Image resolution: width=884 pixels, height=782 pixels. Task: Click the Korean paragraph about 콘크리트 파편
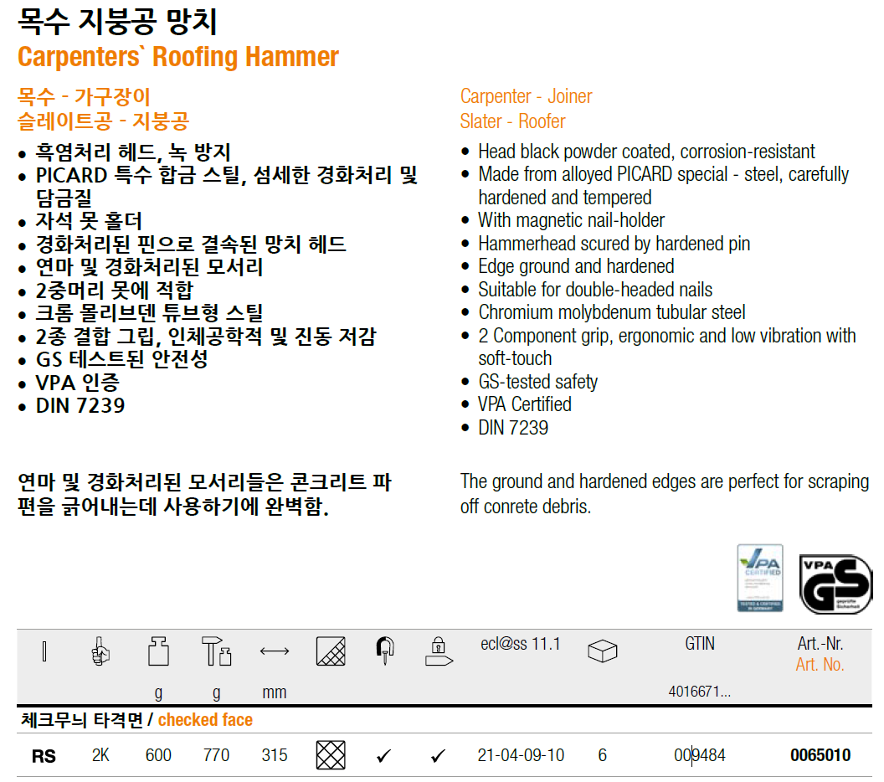(x=204, y=495)
